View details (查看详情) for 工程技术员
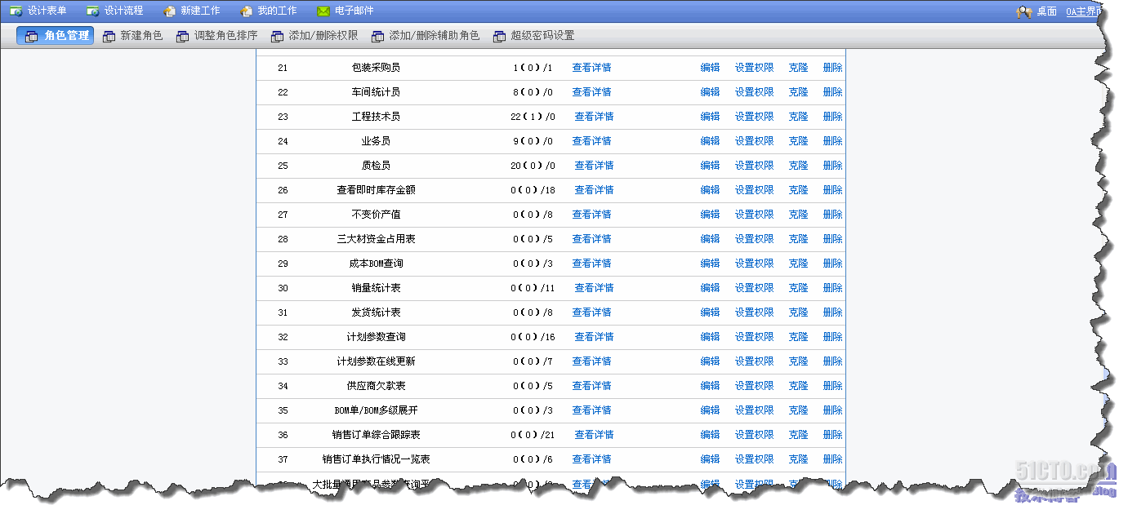 pyautogui.click(x=594, y=117)
